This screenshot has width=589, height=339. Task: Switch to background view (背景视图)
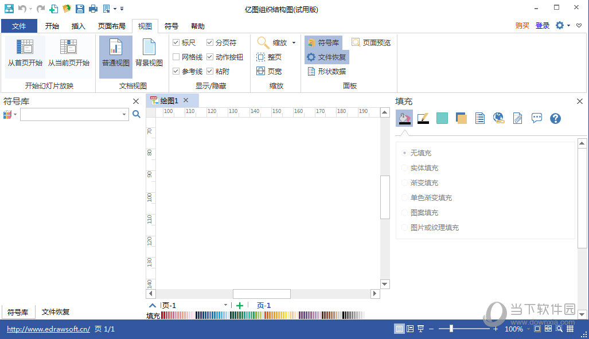pos(149,53)
